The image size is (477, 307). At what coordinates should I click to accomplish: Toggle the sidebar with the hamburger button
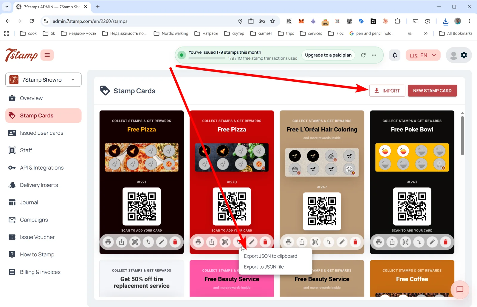click(47, 55)
